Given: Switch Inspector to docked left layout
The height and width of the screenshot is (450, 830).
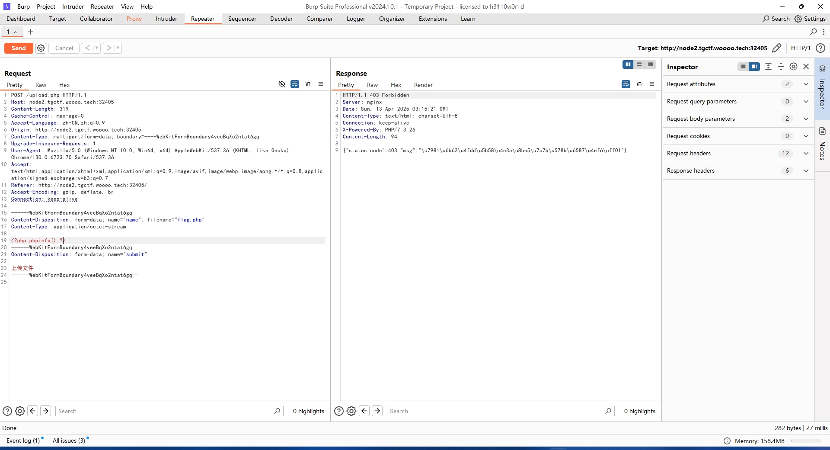Looking at the screenshot, I should 743,67.
